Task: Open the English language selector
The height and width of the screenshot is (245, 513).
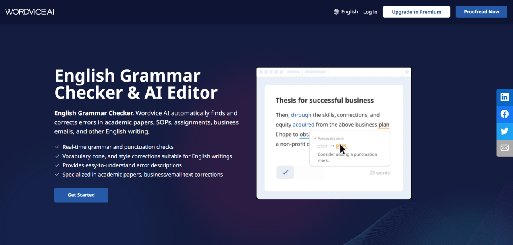Action: 346,12
